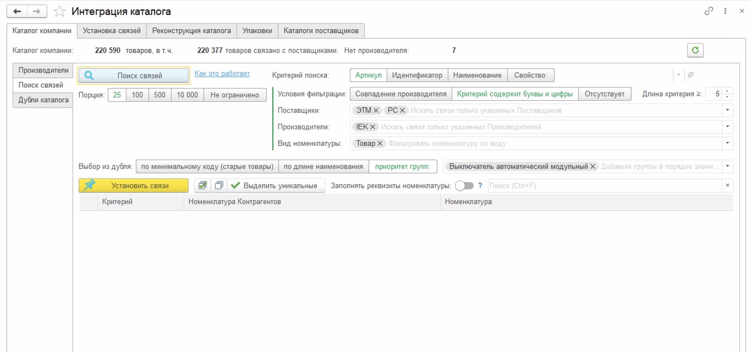Select portion size 500

(160, 95)
